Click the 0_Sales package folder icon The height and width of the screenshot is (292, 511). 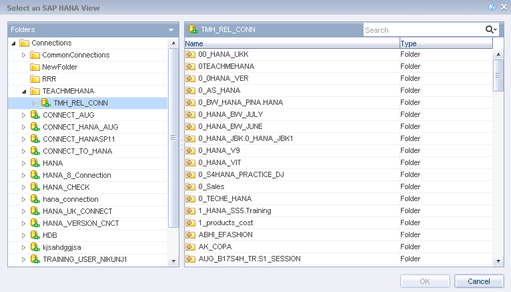(x=190, y=186)
